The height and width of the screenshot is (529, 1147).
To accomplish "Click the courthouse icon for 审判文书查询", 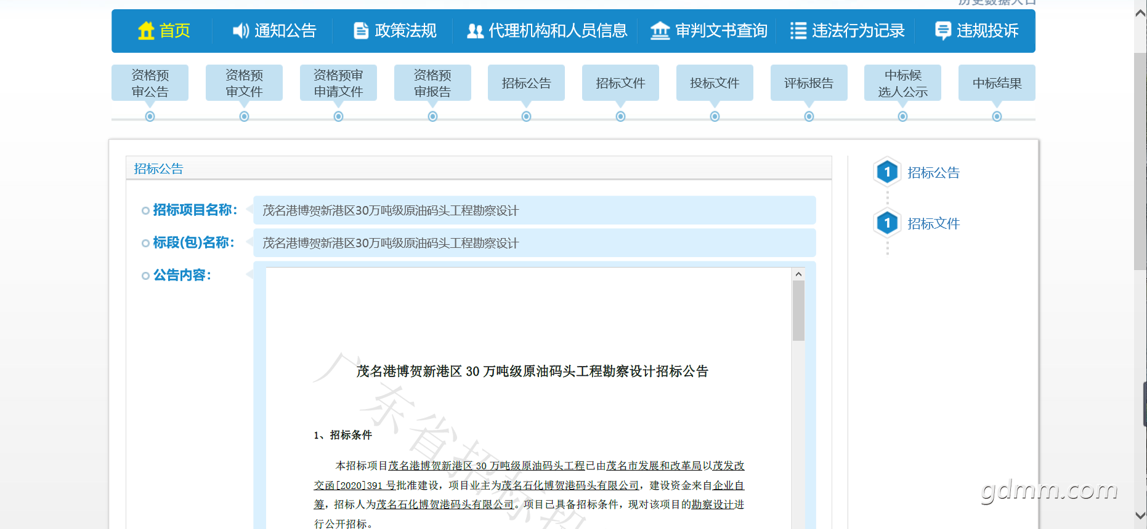I will coord(660,31).
